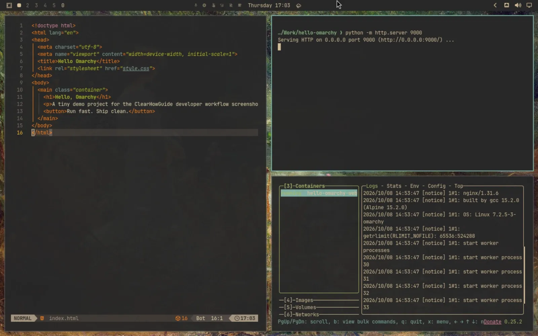Image resolution: width=538 pixels, height=336 pixels.
Task: Switch to workspace 3
Action: coord(36,5)
